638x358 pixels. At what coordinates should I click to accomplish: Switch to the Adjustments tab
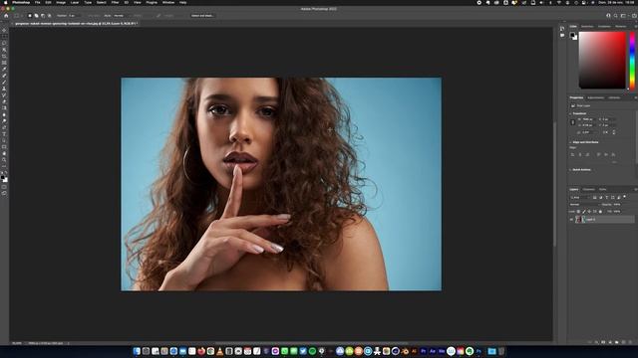(596, 97)
